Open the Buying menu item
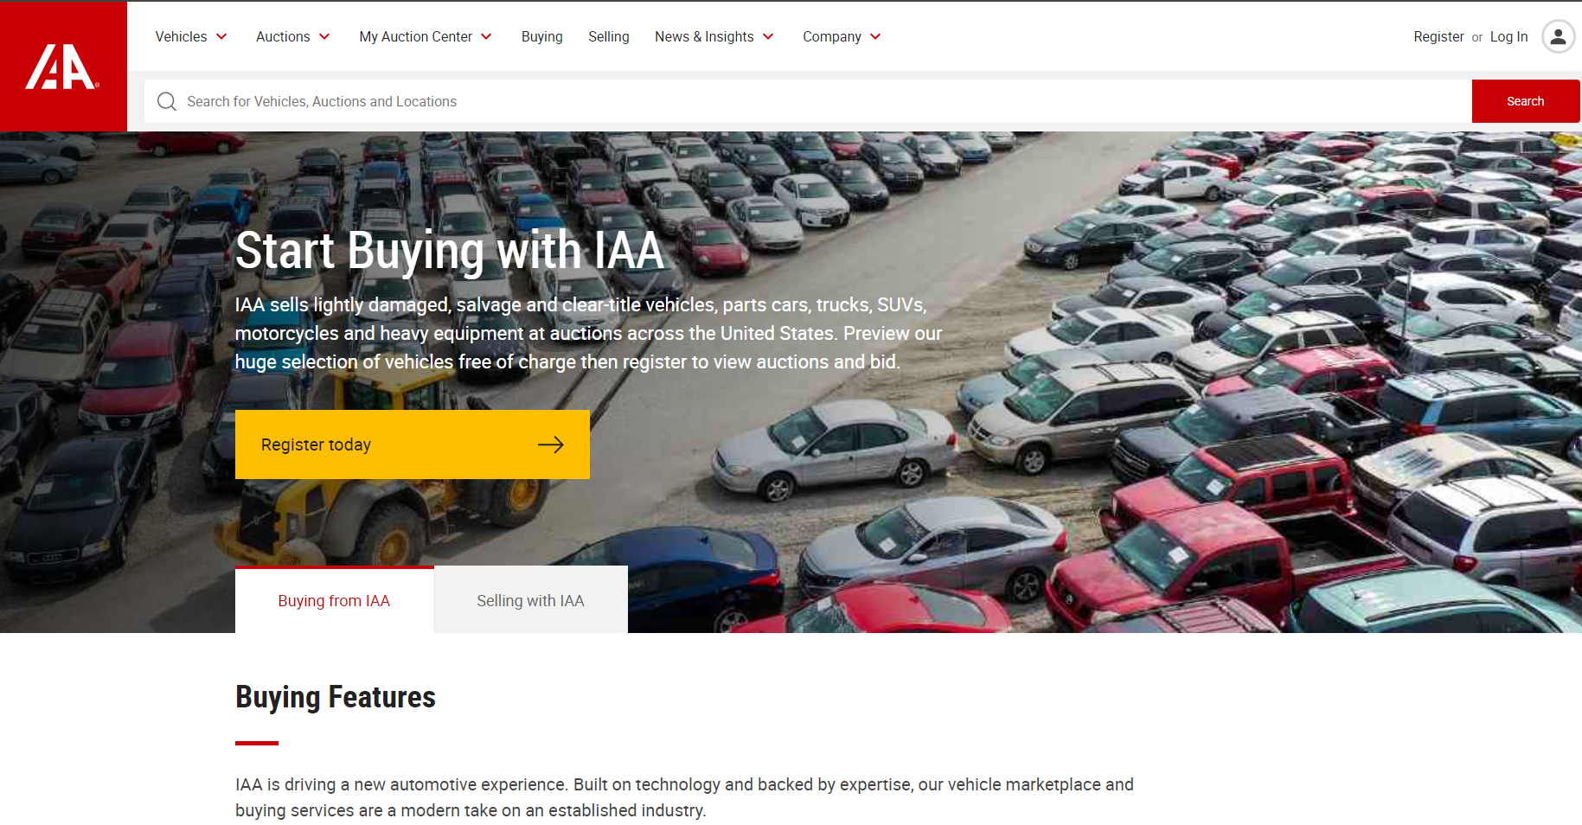This screenshot has height=825, width=1582. pyautogui.click(x=541, y=36)
